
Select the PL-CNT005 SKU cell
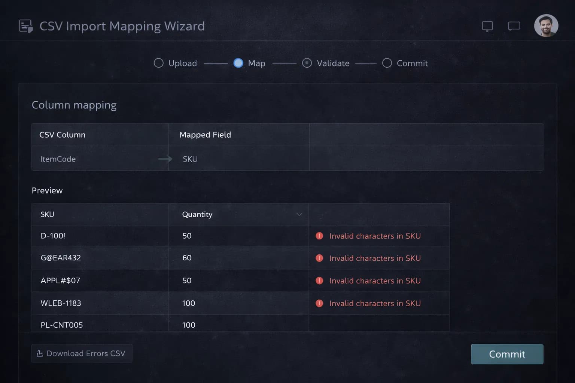pyautogui.click(x=62, y=325)
